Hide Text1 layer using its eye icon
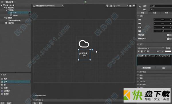 pos(30,13)
